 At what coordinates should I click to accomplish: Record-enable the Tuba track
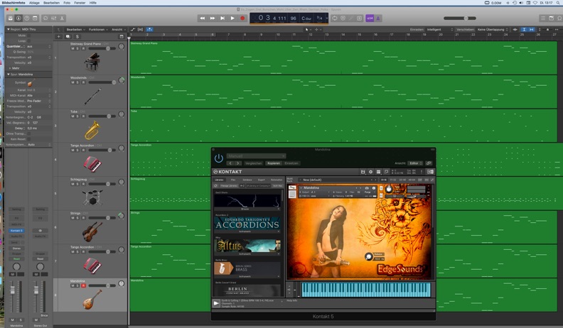[83, 116]
